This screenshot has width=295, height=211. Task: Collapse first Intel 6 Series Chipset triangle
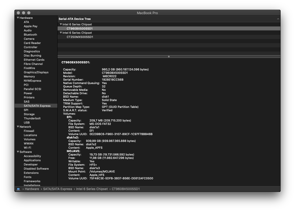61,24
